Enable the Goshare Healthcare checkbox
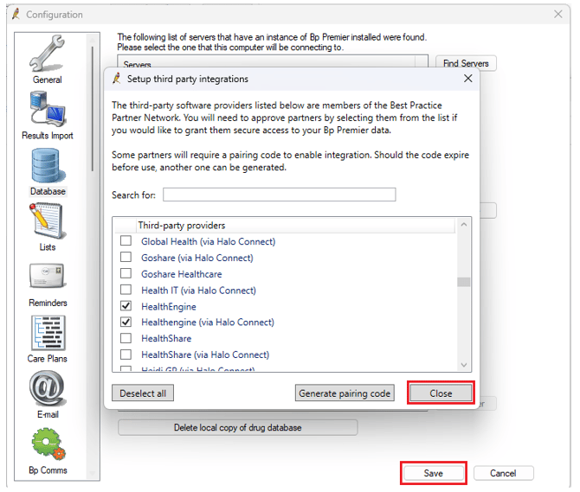The height and width of the screenshot is (492, 580). click(126, 274)
